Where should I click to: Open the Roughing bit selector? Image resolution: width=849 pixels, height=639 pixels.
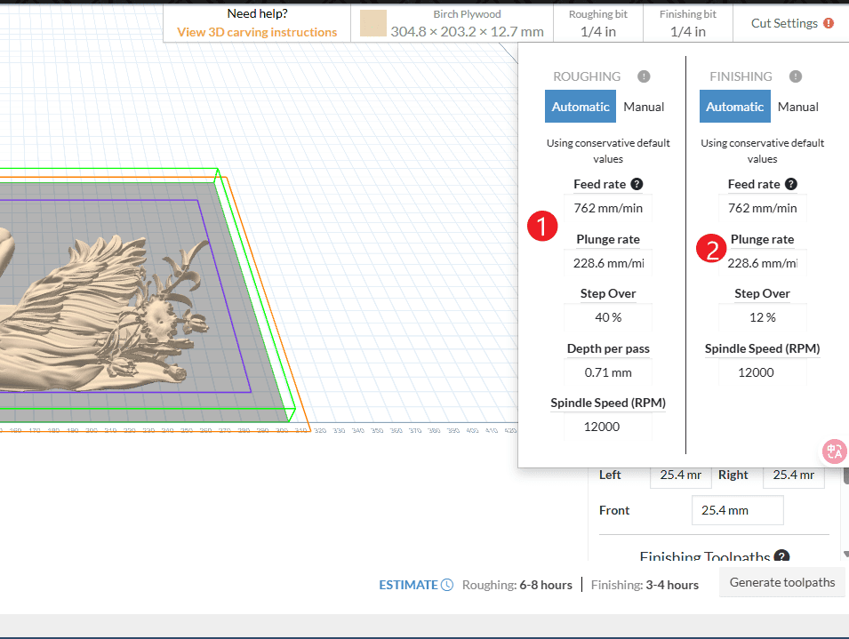tap(597, 23)
